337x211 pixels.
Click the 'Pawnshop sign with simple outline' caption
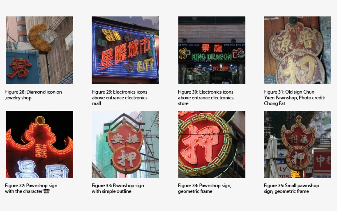tap(118, 188)
